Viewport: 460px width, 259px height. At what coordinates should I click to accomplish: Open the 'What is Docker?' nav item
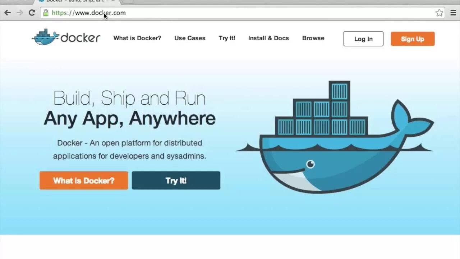tap(137, 38)
